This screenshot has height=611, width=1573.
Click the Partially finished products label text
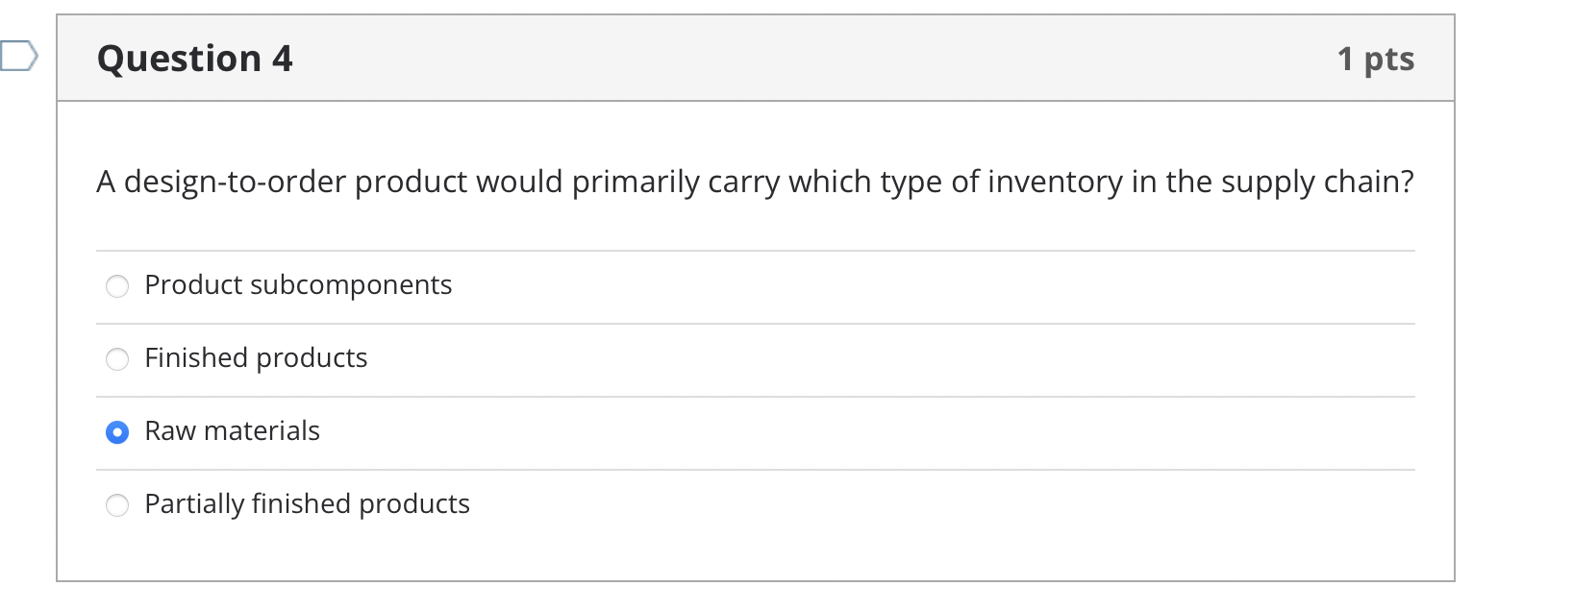tap(307, 503)
